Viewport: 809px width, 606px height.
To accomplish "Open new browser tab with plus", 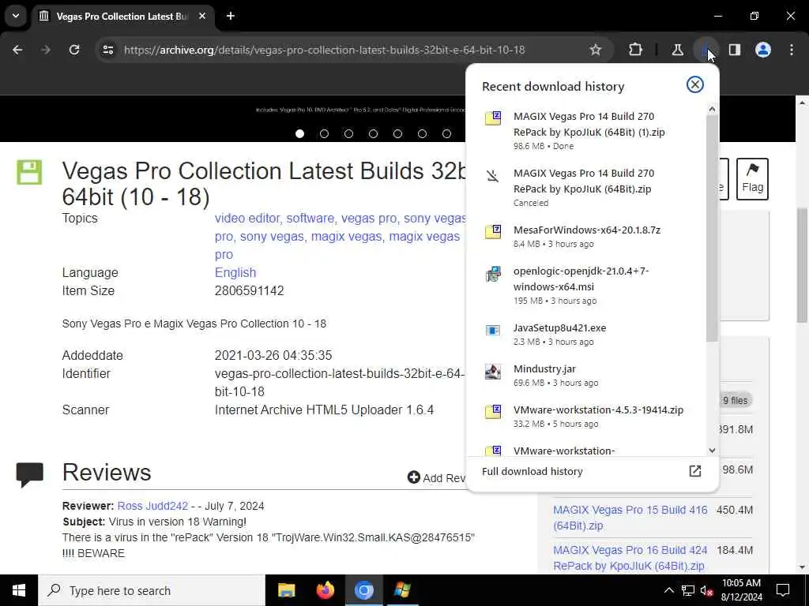I will click(231, 16).
